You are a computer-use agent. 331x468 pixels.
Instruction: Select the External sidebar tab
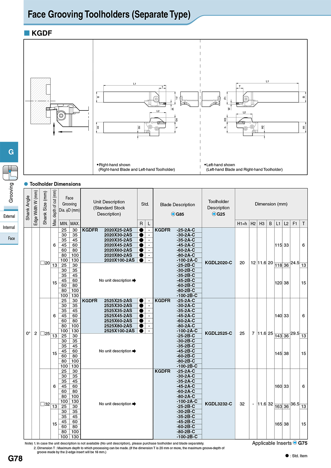click(9, 216)
